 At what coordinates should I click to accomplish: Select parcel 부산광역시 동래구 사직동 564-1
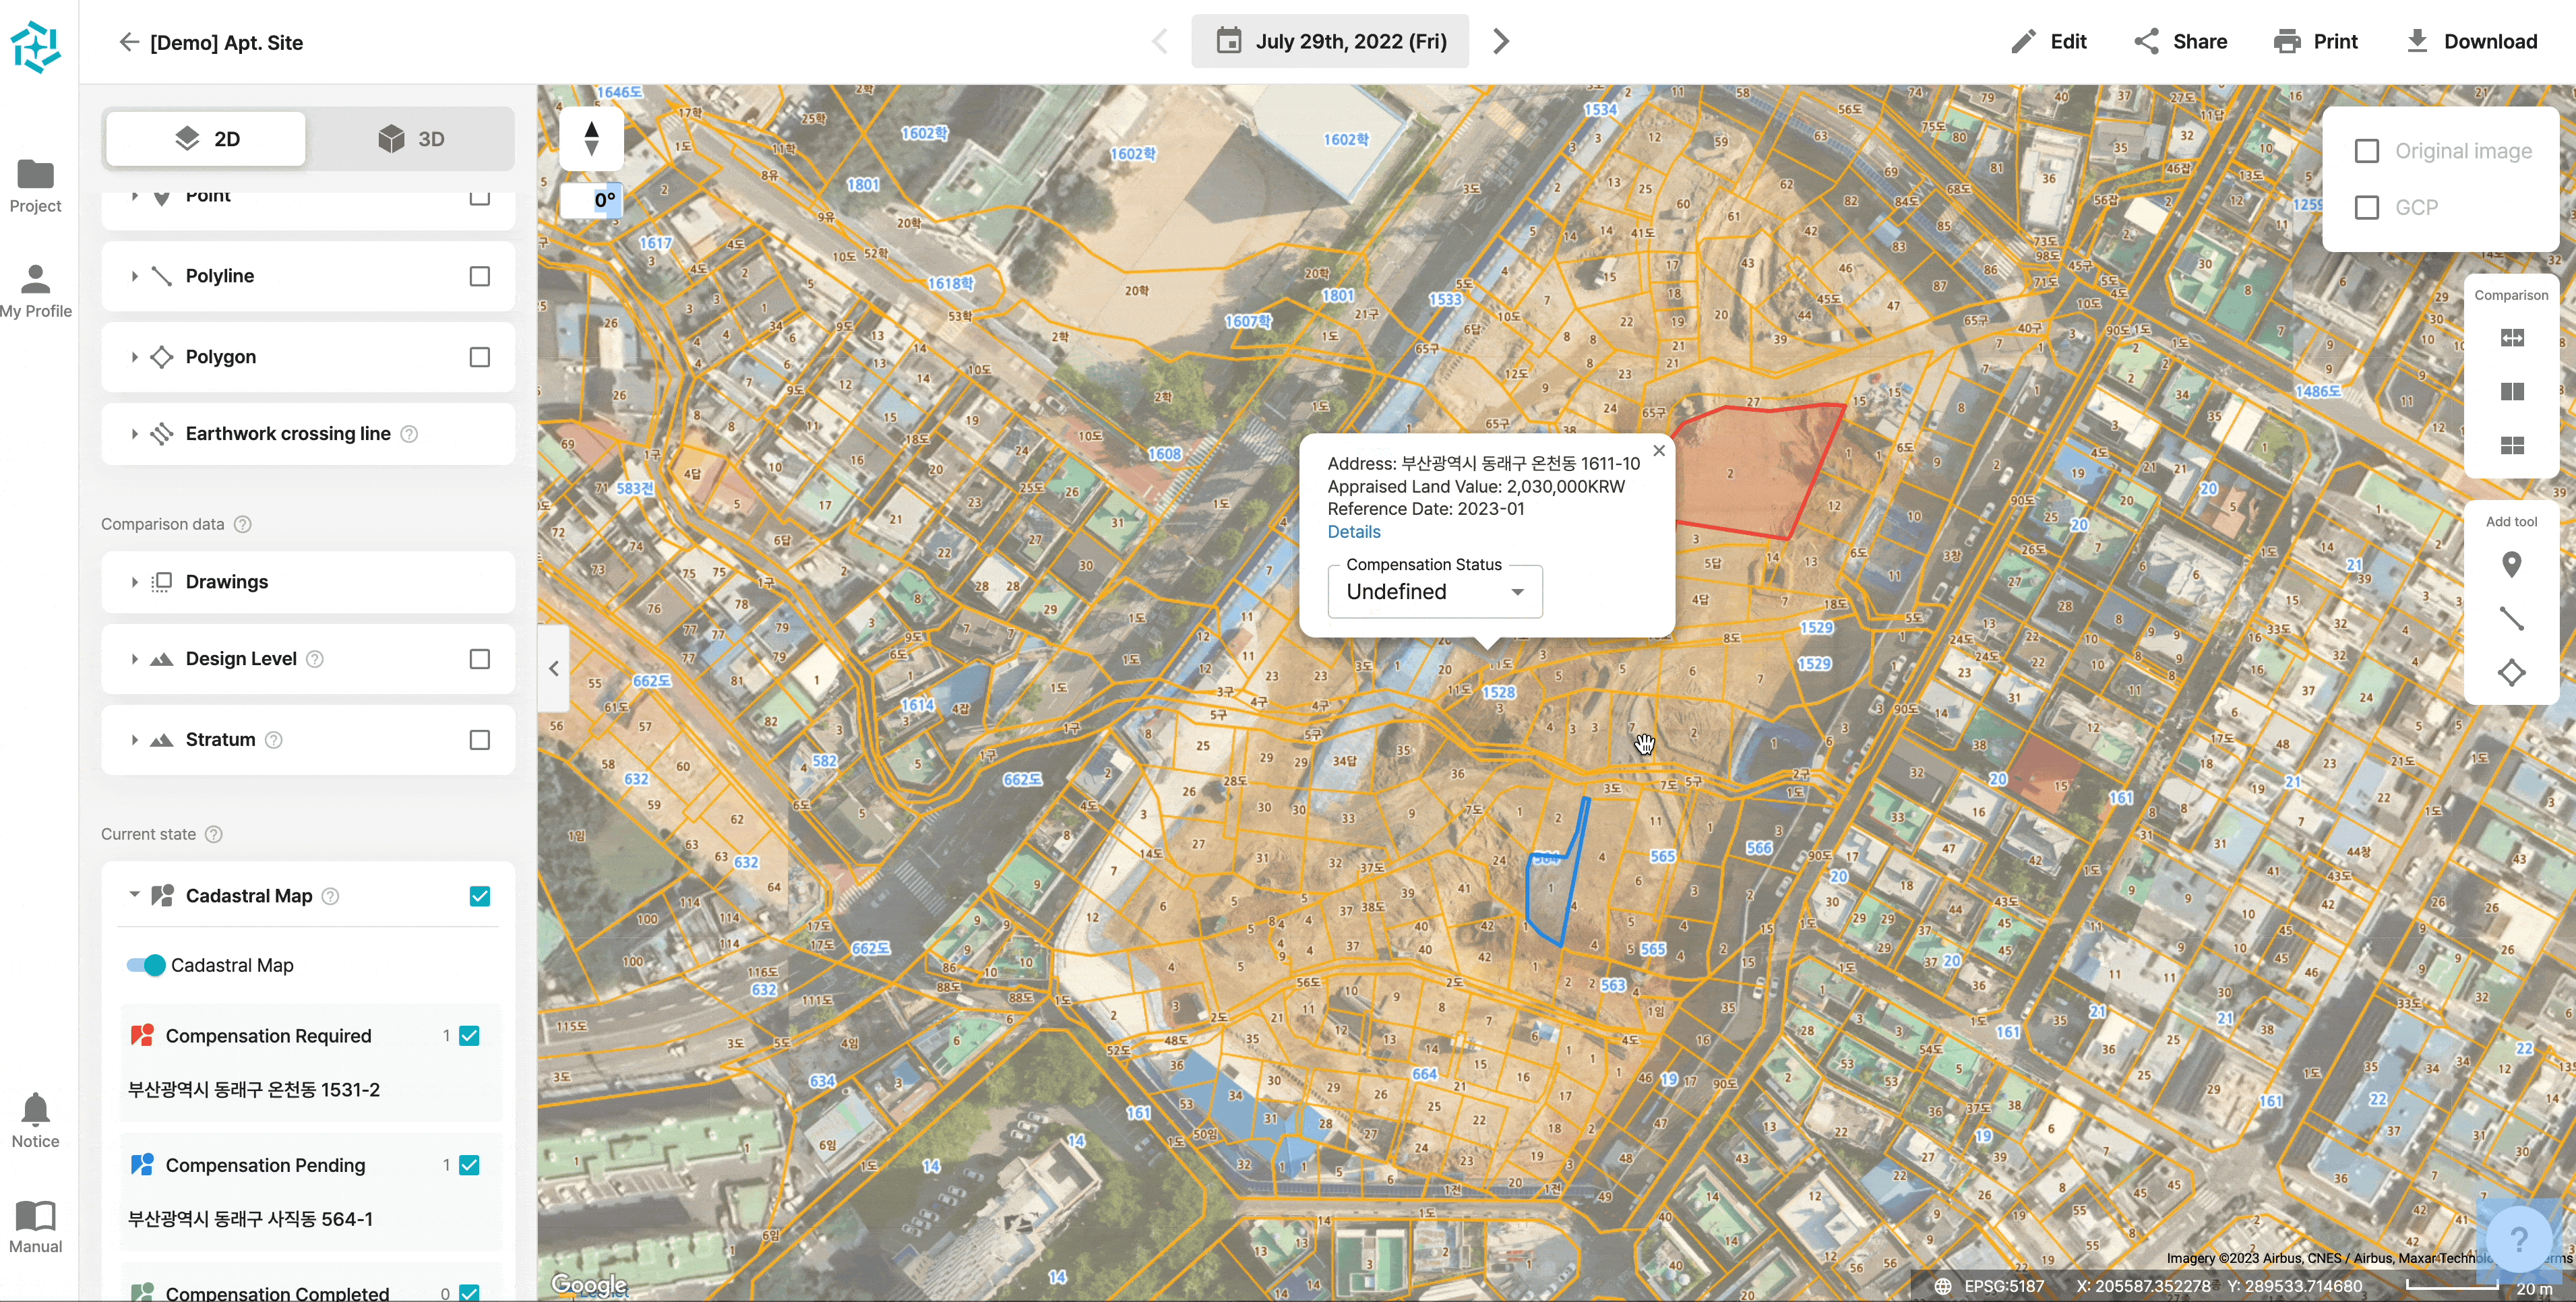(250, 1219)
